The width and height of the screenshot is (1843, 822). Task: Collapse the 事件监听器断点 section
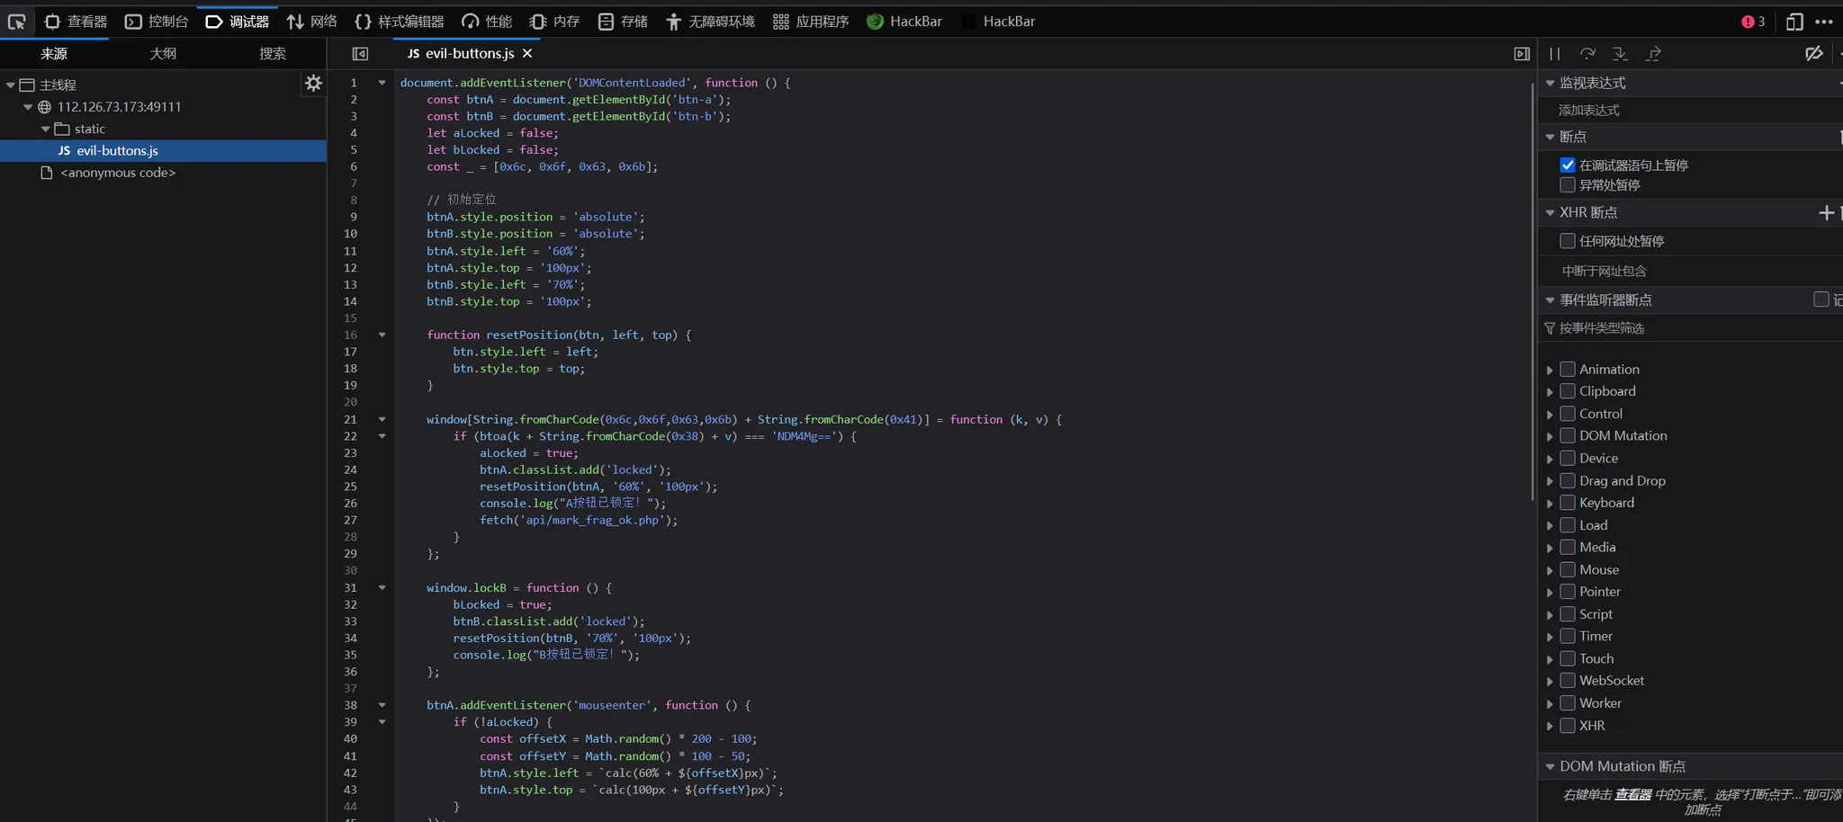click(x=1550, y=300)
